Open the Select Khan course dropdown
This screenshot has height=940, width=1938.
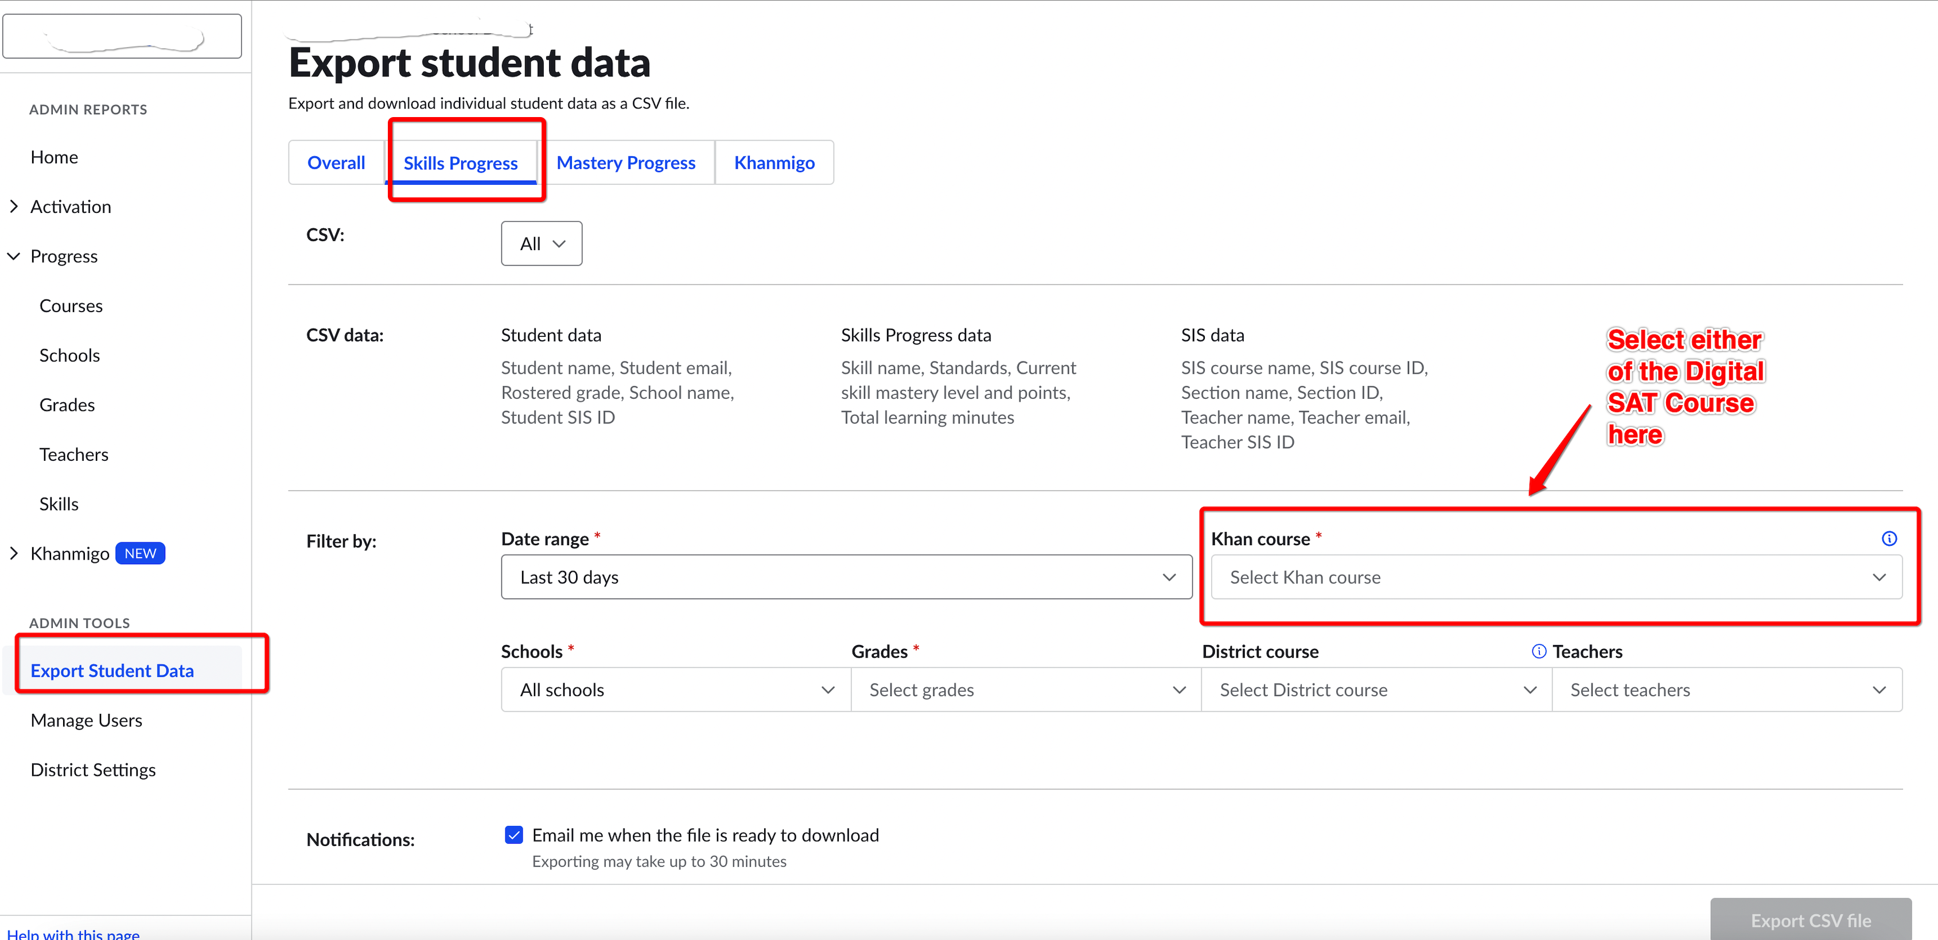click(x=1556, y=577)
